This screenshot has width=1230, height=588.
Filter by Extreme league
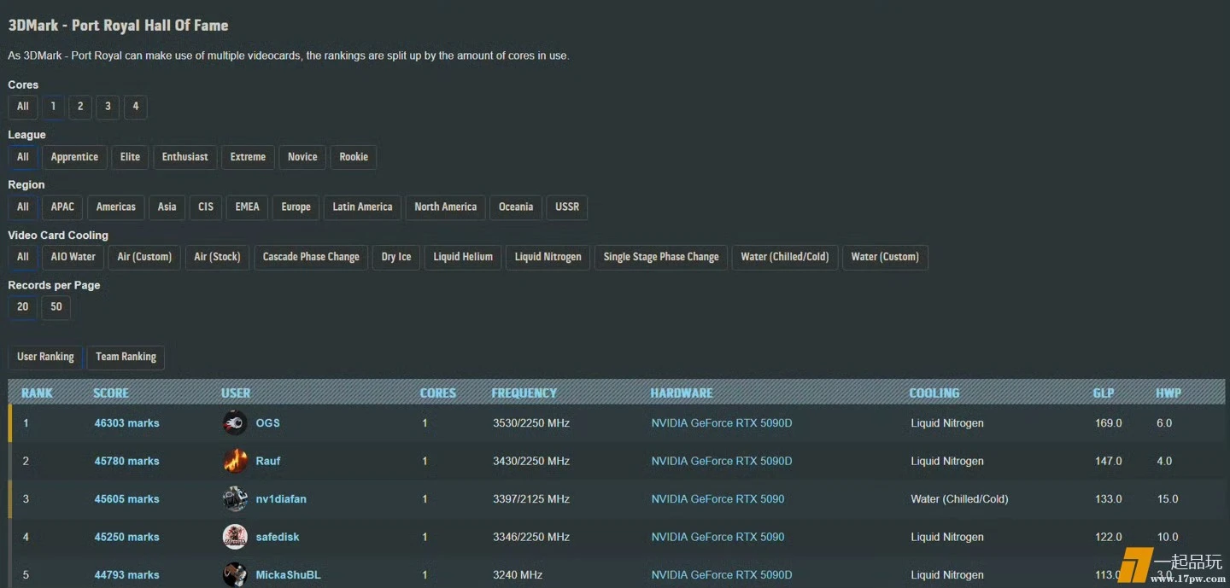(x=248, y=157)
